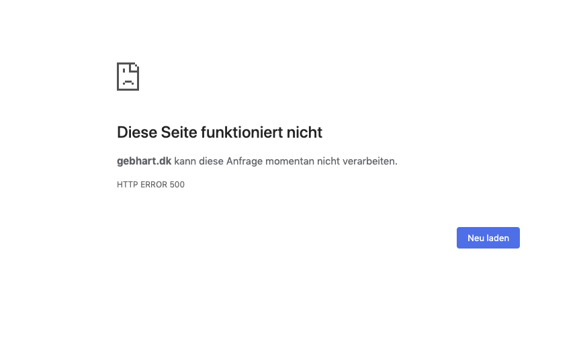Click the word Seite in the heading
The height and width of the screenshot is (356, 581).
[x=179, y=132]
